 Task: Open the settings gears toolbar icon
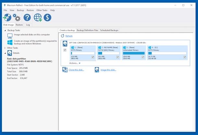17,18
